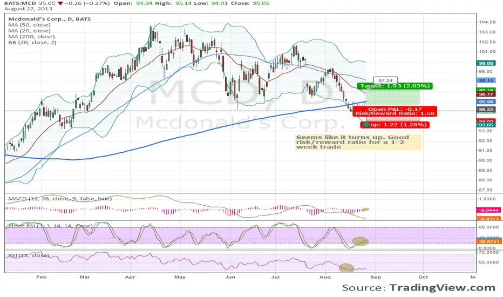Select the MA (200, close) indicator legend
Image resolution: width=503 pixels, height=297 pixels.
(x=31, y=37)
